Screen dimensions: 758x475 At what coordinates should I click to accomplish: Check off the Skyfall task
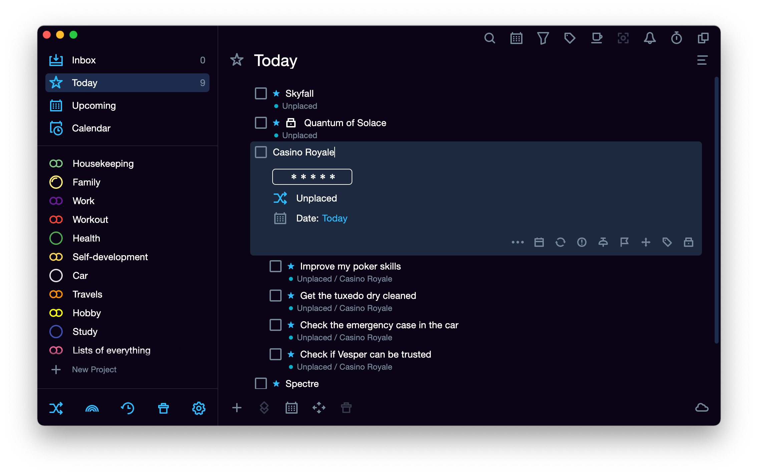tap(261, 93)
